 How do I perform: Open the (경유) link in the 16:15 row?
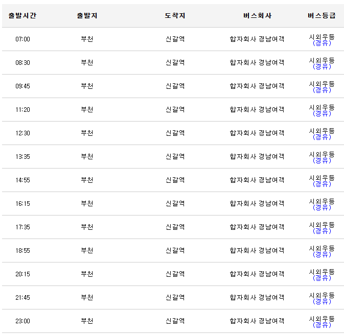tap(322, 207)
